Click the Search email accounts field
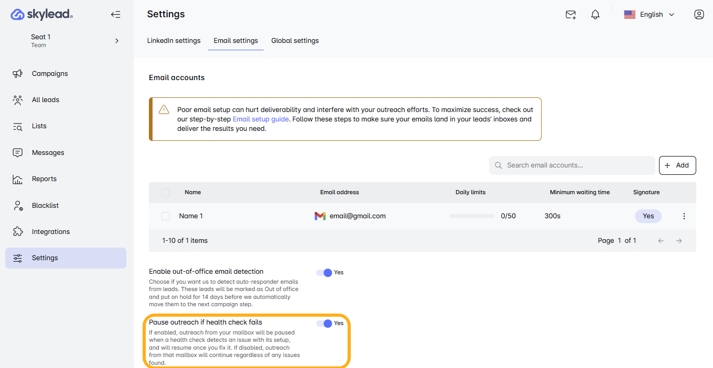 (572, 165)
